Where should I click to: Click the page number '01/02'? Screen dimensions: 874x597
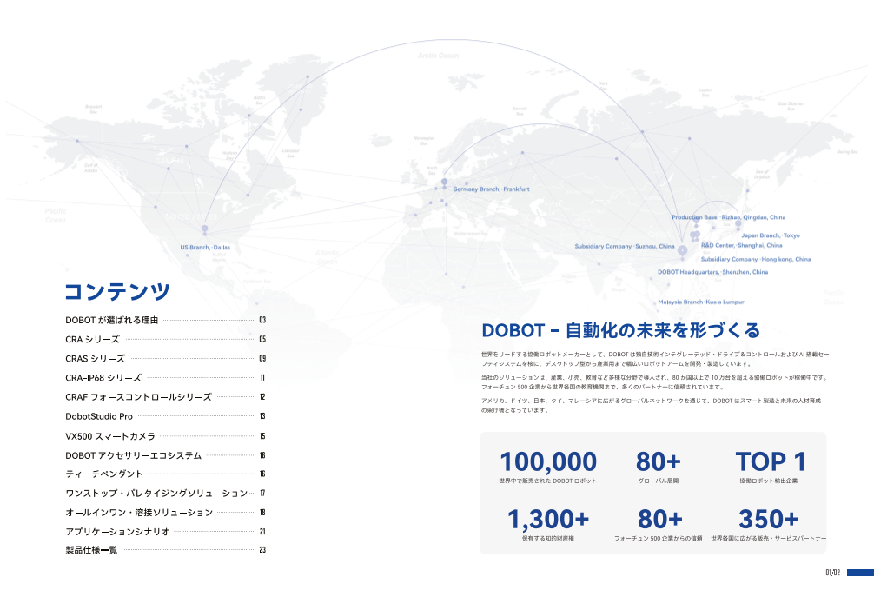[x=833, y=573]
